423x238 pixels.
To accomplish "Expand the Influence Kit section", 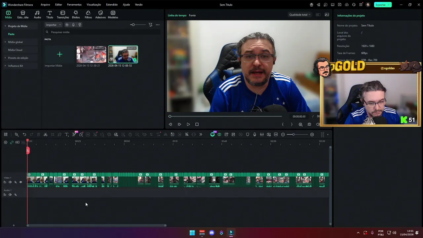I will [x=5, y=66].
